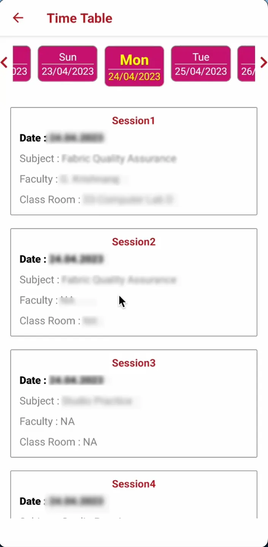
Task: Switch to Tue 25/04/2023 date tab
Action: tap(201, 64)
